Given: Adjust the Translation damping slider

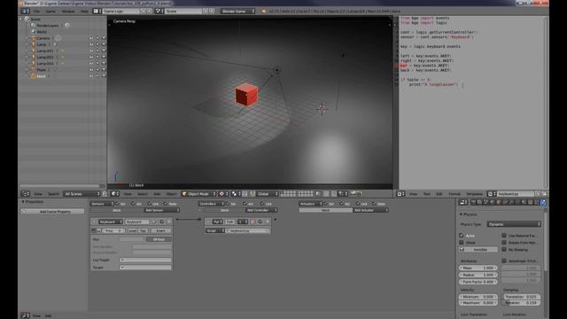Looking at the screenshot, I should click(521, 297).
